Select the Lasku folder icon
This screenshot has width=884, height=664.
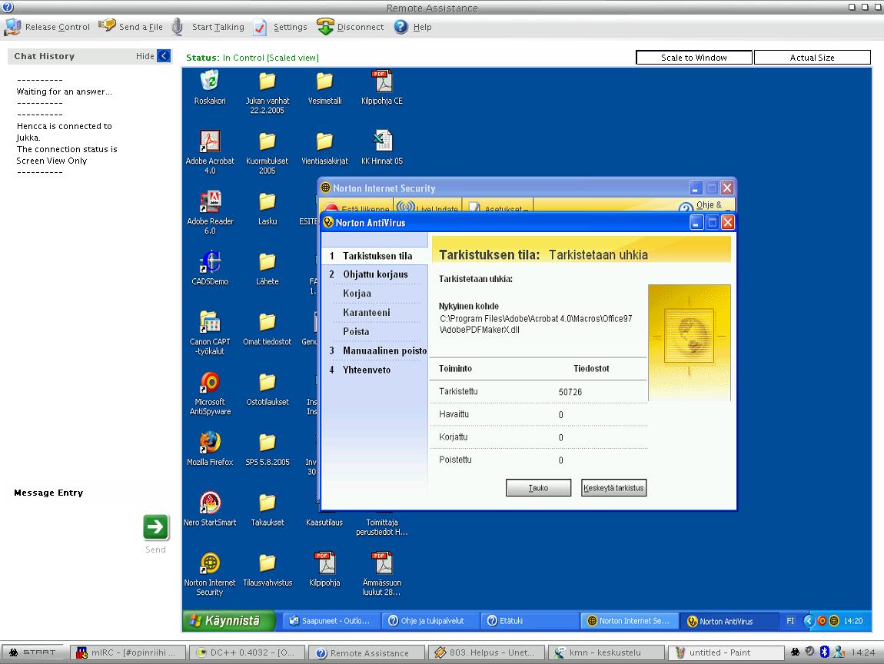coord(268,208)
